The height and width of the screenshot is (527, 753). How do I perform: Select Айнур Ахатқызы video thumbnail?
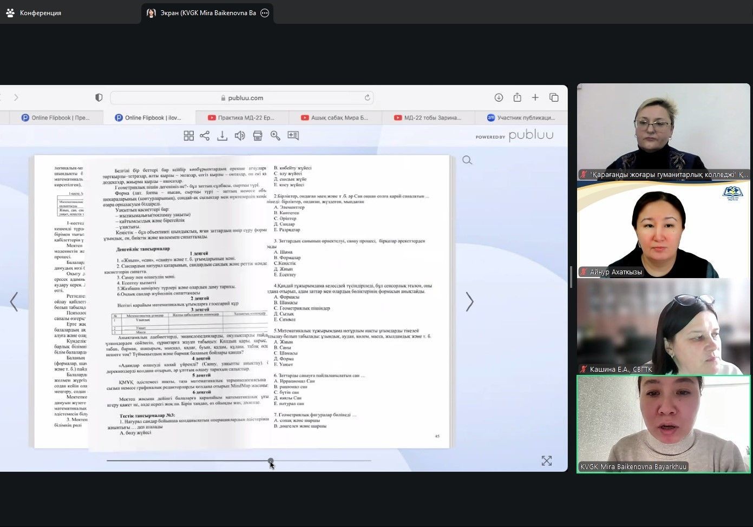663,230
